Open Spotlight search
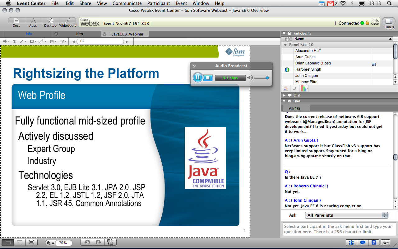The width and height of the screenshot is (398, 249). 389,3
